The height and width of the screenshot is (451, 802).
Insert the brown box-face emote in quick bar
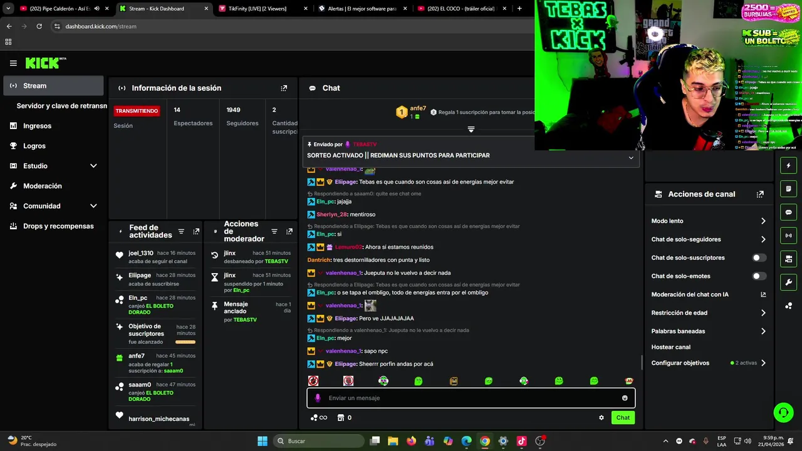(x=454, y=381)
